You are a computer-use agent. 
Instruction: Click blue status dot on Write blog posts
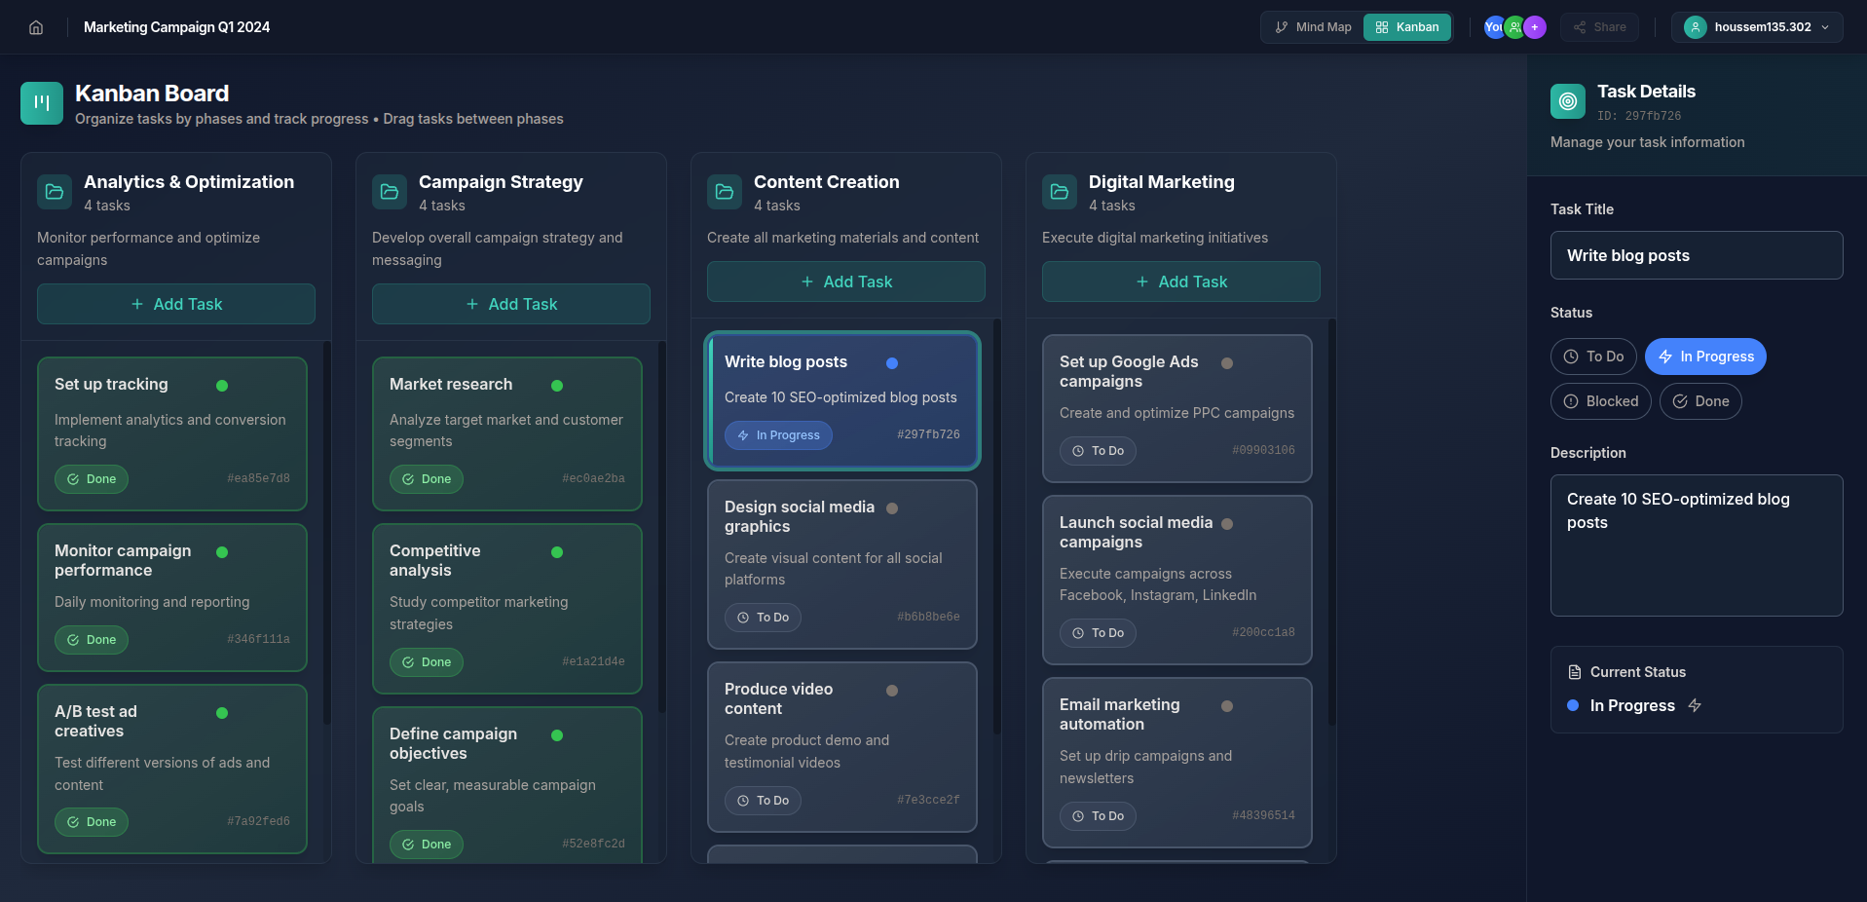coord(892,363)
